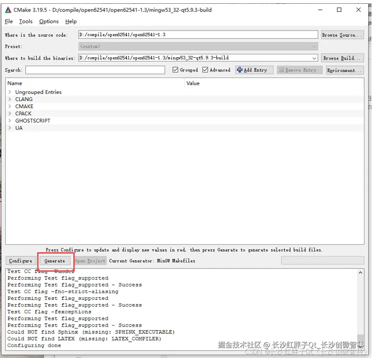This screenshot has width=373, height=358.
Task: Click the Add Entry button
Action: (x=254, y=70)
